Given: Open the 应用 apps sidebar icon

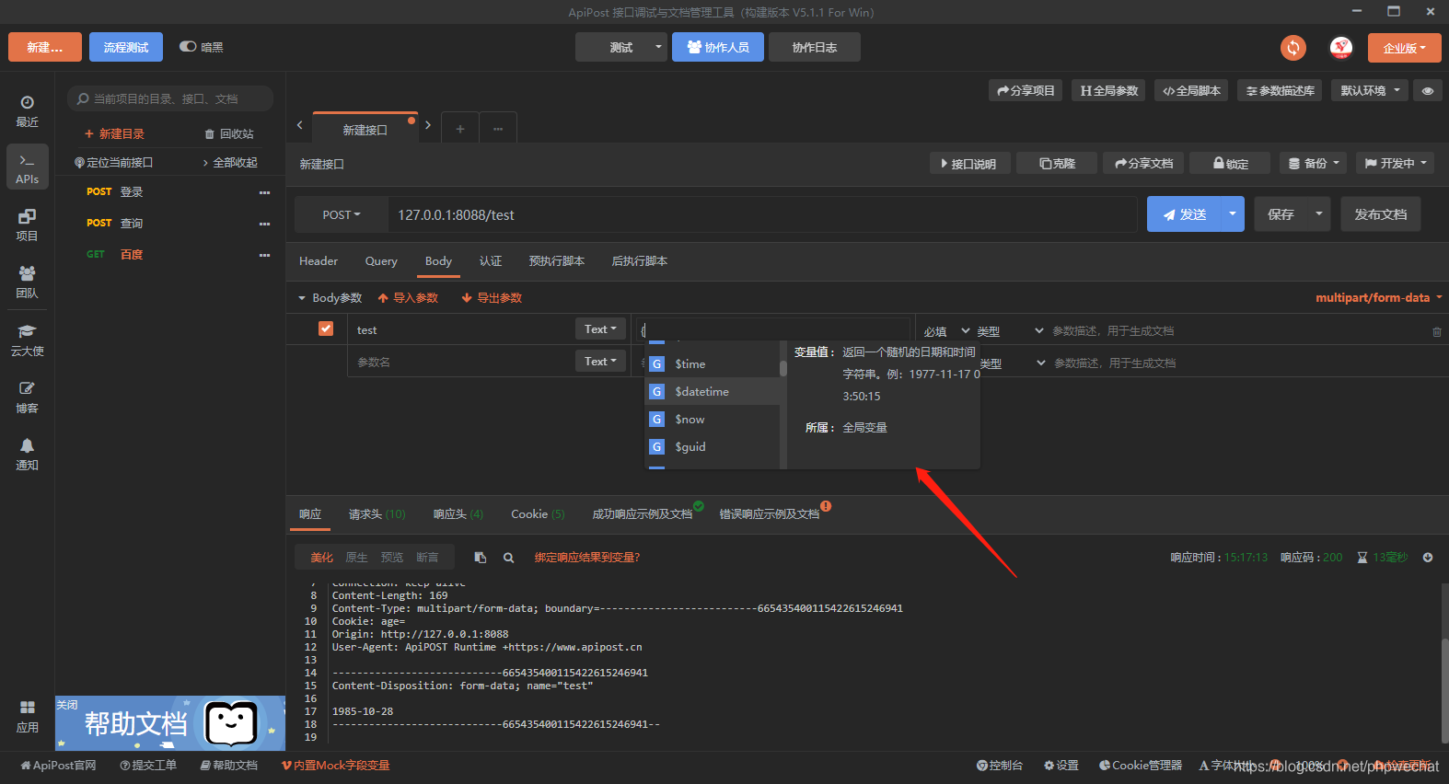Looking at the screenshot, I should pos(27,716).
